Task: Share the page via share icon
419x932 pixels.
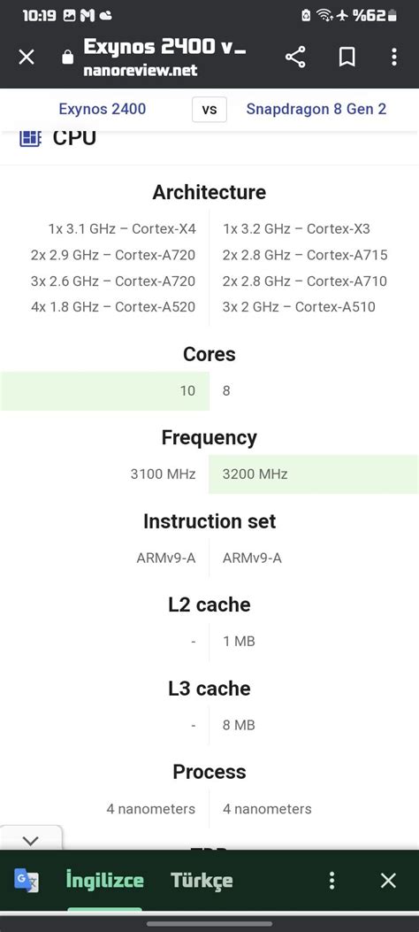Action: click(295, 57)
